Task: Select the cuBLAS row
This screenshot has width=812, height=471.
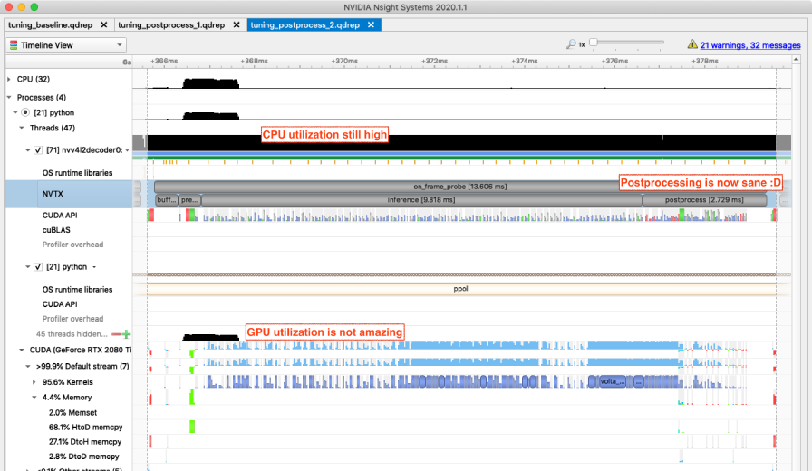Action: pyautogui.click(x=56, y=230)
